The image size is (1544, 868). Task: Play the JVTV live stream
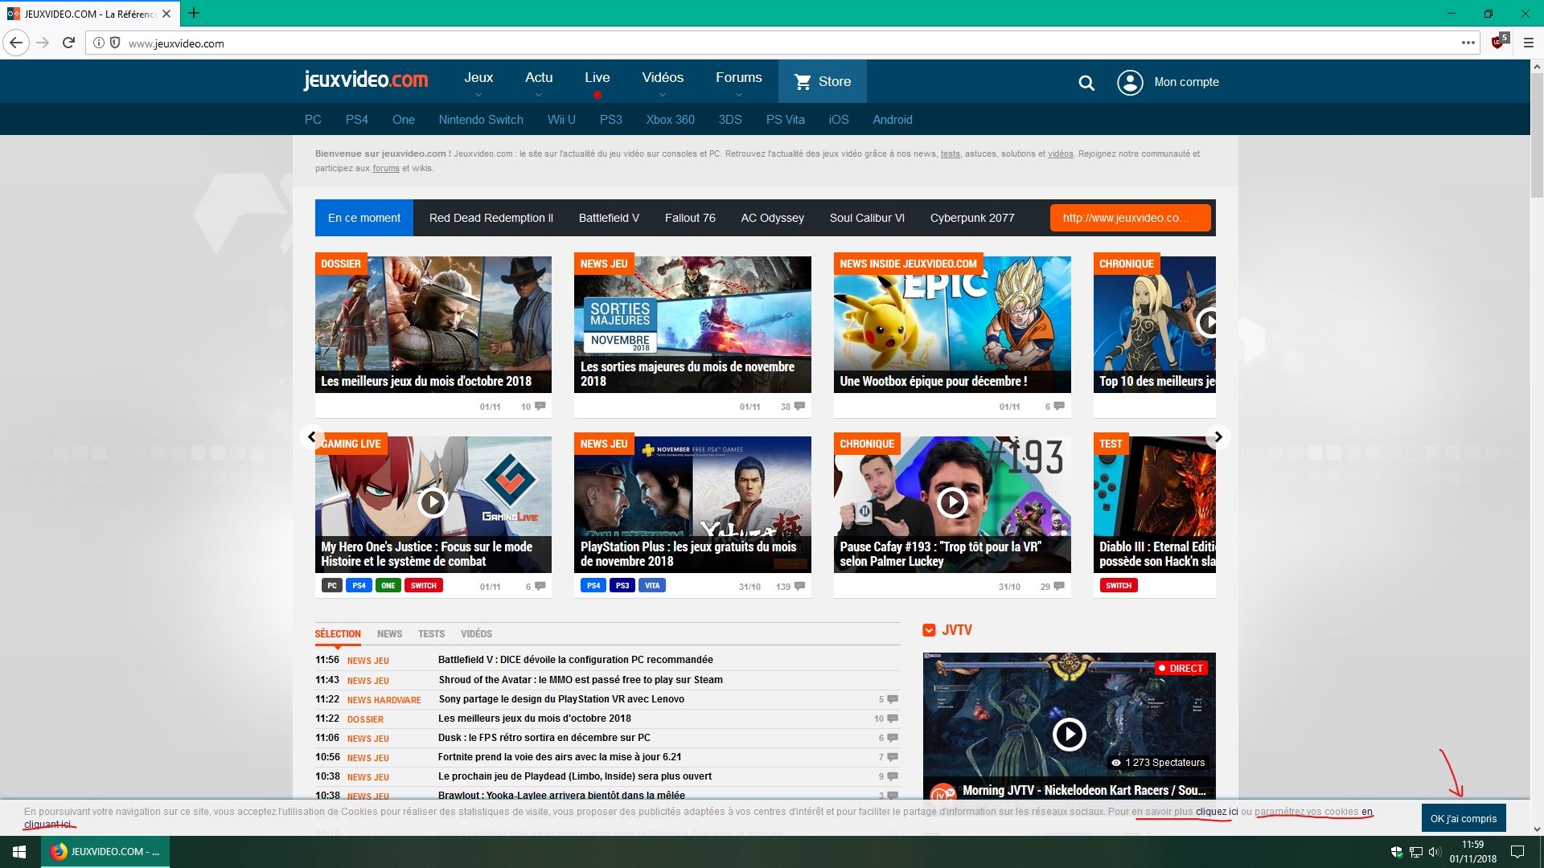[1070, 734]
